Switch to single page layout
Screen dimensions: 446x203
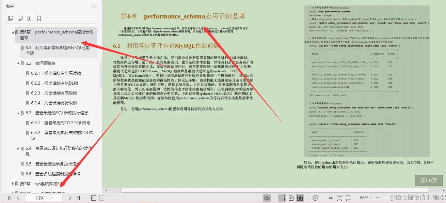[x=291, y=198]
